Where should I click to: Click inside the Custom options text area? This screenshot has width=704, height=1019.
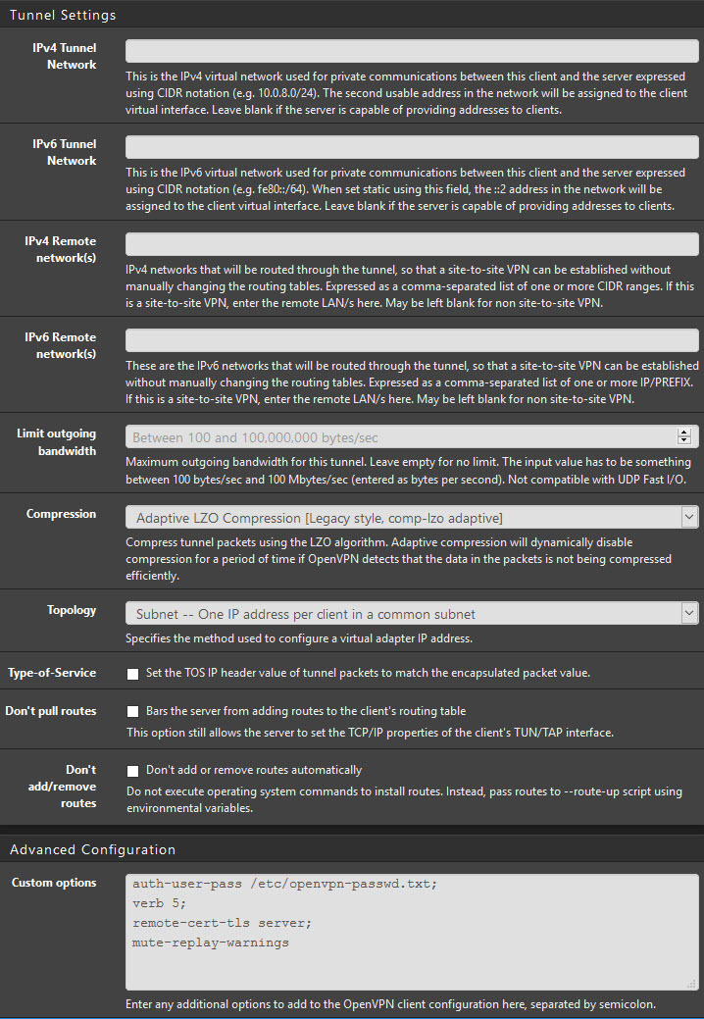click(412, 932)
